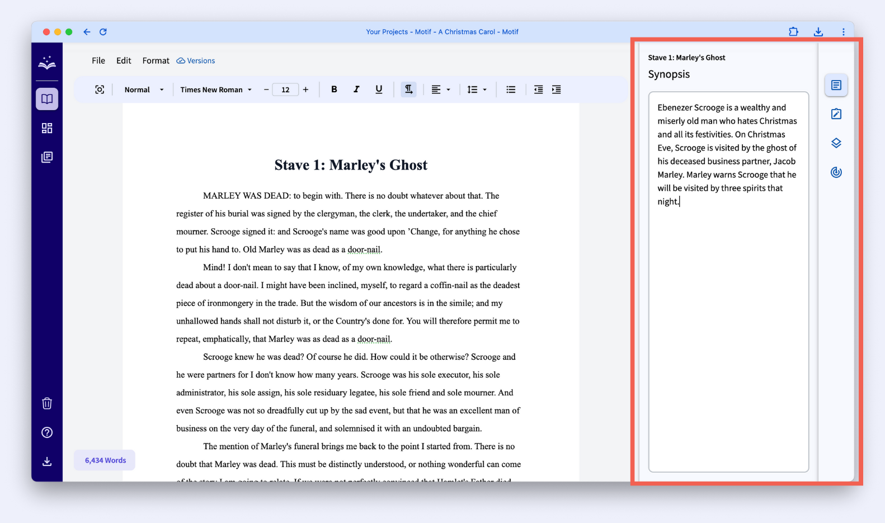Open the File menu
This screenshot has height=523, width=885.
[98, 60]
